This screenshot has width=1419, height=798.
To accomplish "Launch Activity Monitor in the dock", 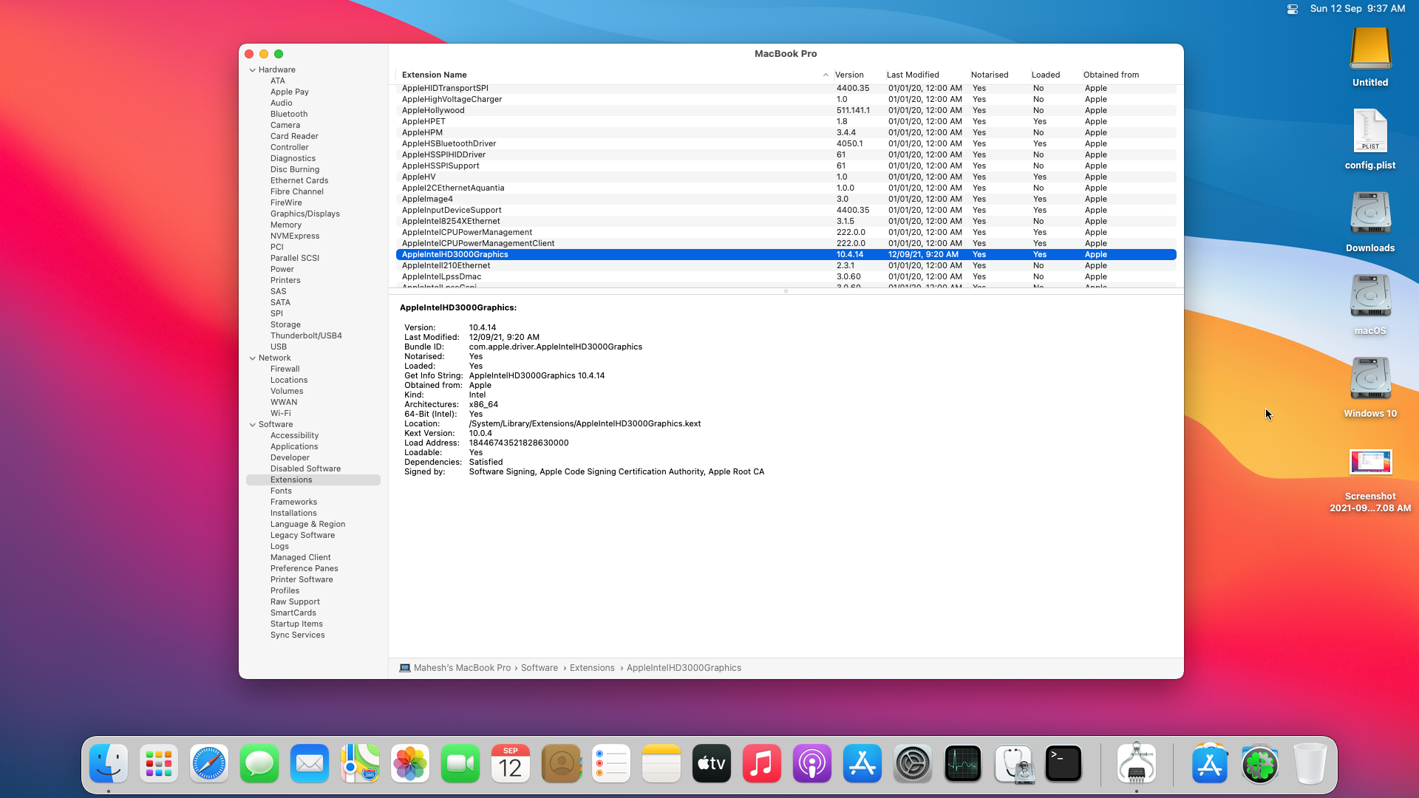I will (963, 763).
